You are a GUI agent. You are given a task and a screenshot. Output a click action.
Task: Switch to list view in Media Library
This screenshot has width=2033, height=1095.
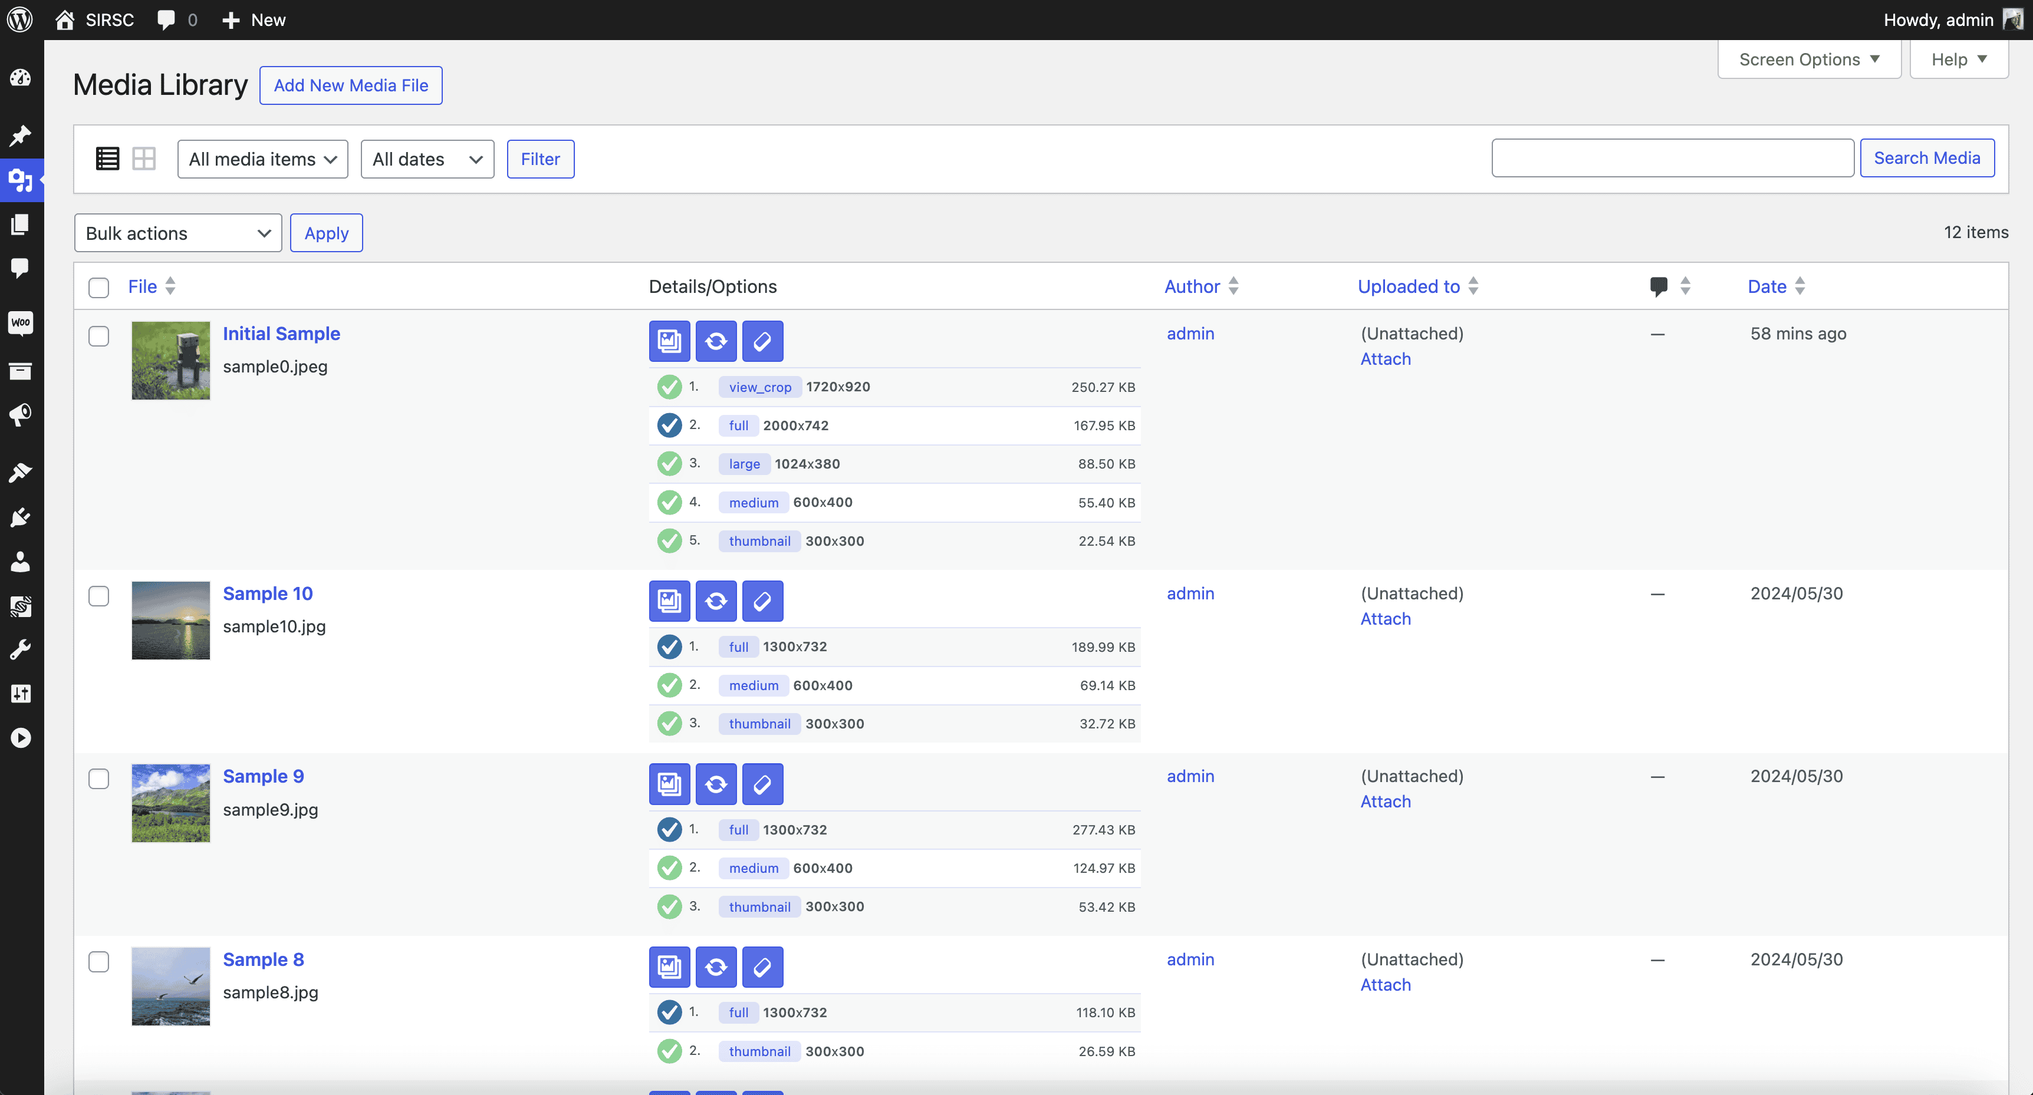pyautogui.click(x=107, y=158)
